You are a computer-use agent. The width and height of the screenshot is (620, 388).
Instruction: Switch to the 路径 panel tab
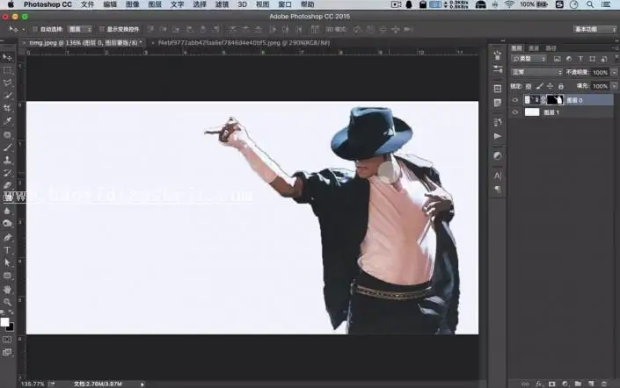coord(551,48)
